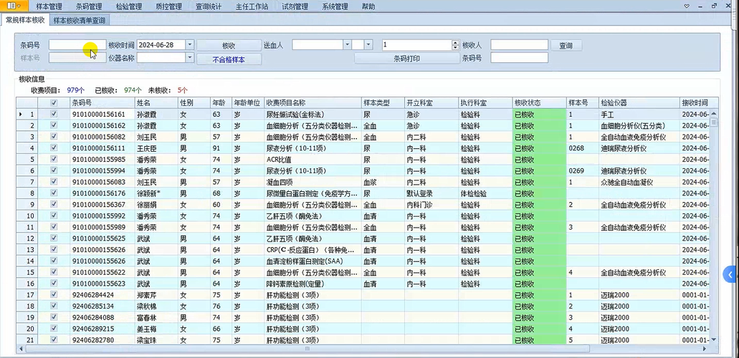
Task: Click the 众驰全自动血凝仪 instrument cell
Action: click(639, 182)
